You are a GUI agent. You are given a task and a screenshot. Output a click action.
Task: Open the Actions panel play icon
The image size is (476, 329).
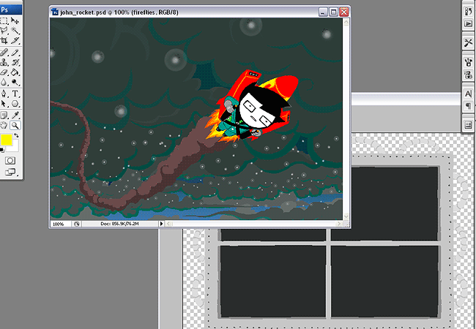(x=468, y=23)
